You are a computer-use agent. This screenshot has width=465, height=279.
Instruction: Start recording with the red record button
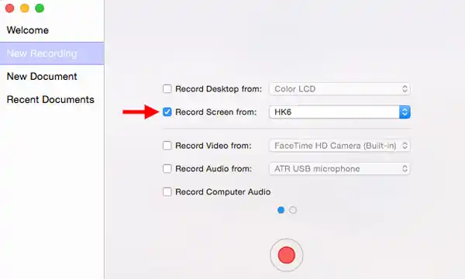pos(287,255)
